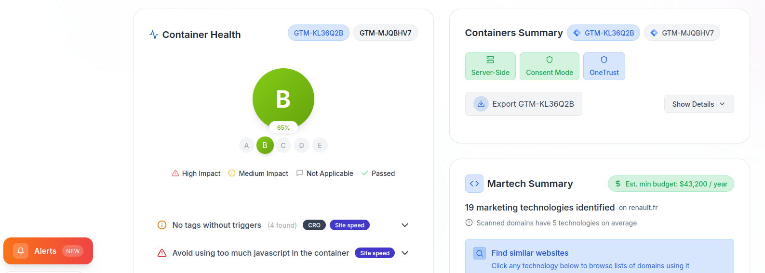
Task: Click the Medium Impact circle icon
Action: click(232, 173)
